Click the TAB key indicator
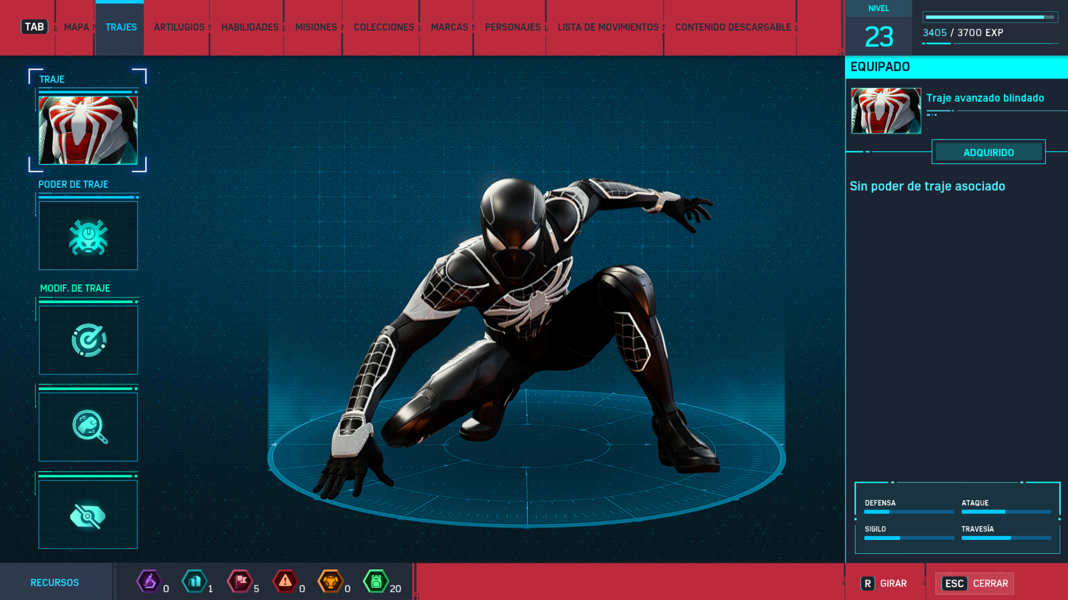Screen dimensions: 1068x600 click(x=34, y=27)
